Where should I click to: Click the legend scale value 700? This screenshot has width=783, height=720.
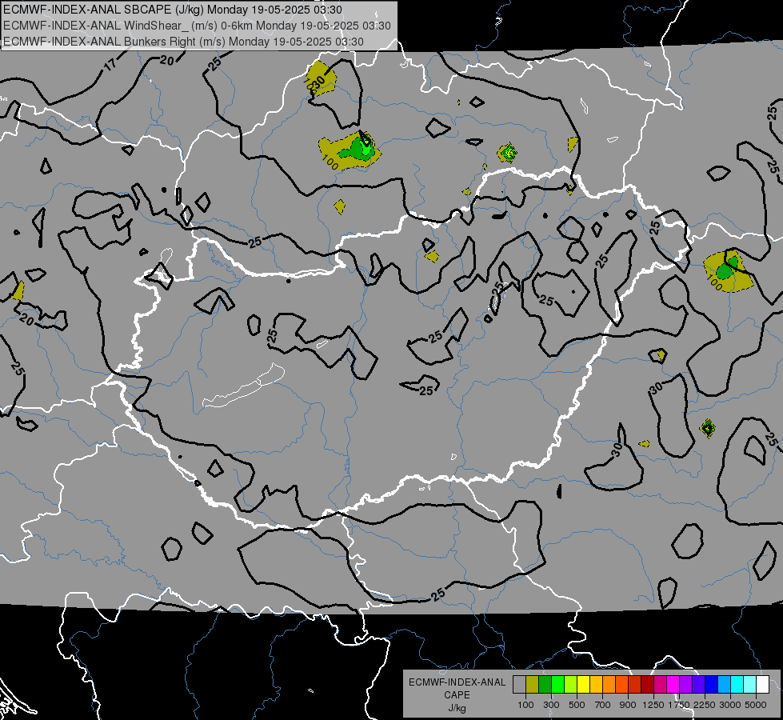pos(603,705)
